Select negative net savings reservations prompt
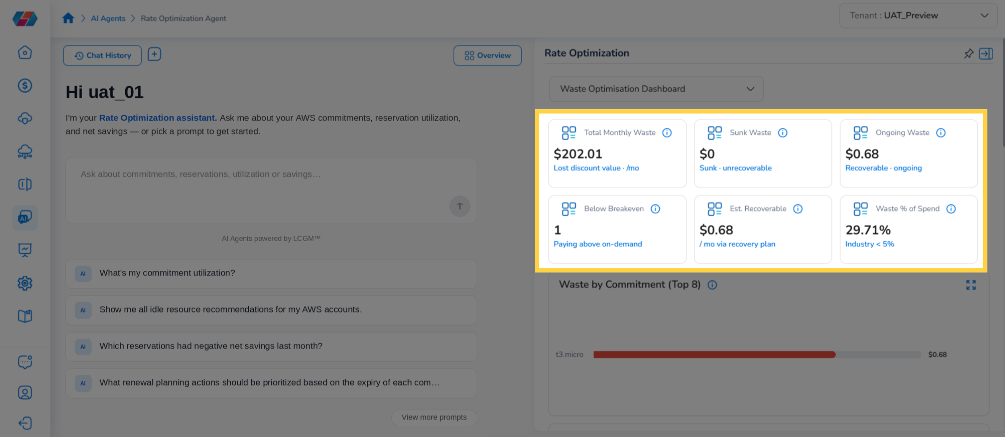 pos(271,347)
